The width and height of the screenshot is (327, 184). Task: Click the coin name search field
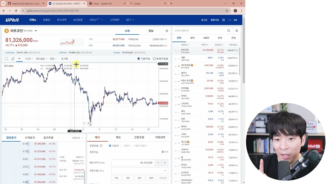(199, 31)
